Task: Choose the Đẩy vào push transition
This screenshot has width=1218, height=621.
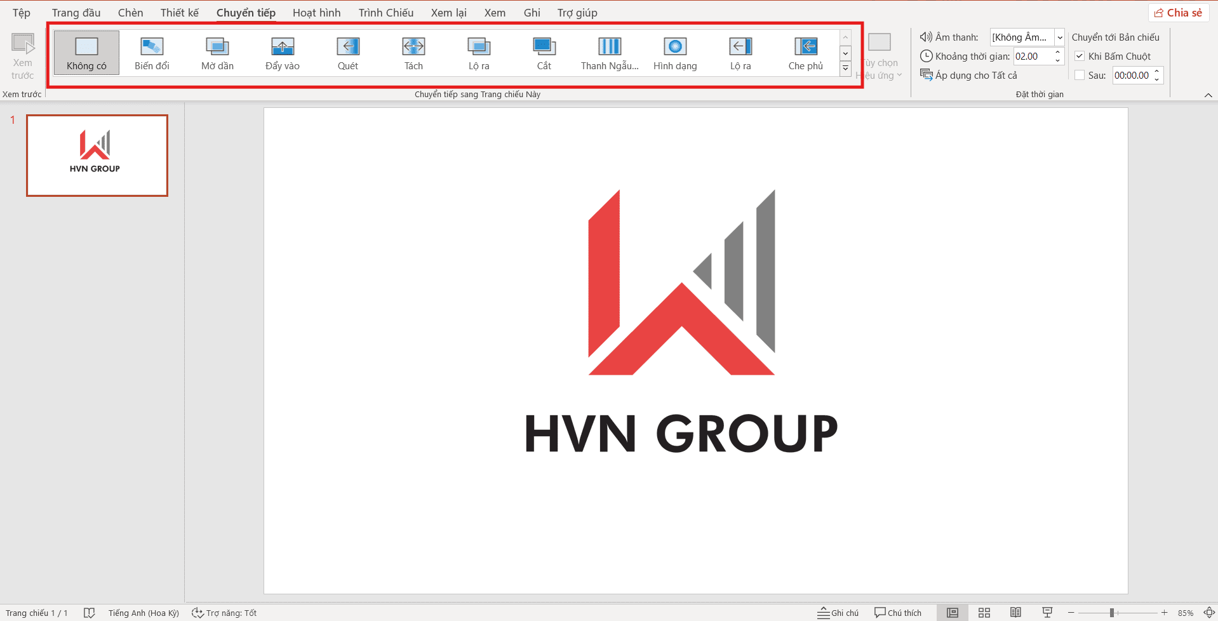Action: [x=283, y=53]
